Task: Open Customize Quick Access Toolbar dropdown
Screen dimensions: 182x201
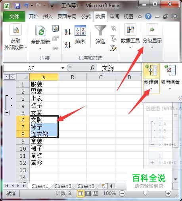Action: (52, 6)
